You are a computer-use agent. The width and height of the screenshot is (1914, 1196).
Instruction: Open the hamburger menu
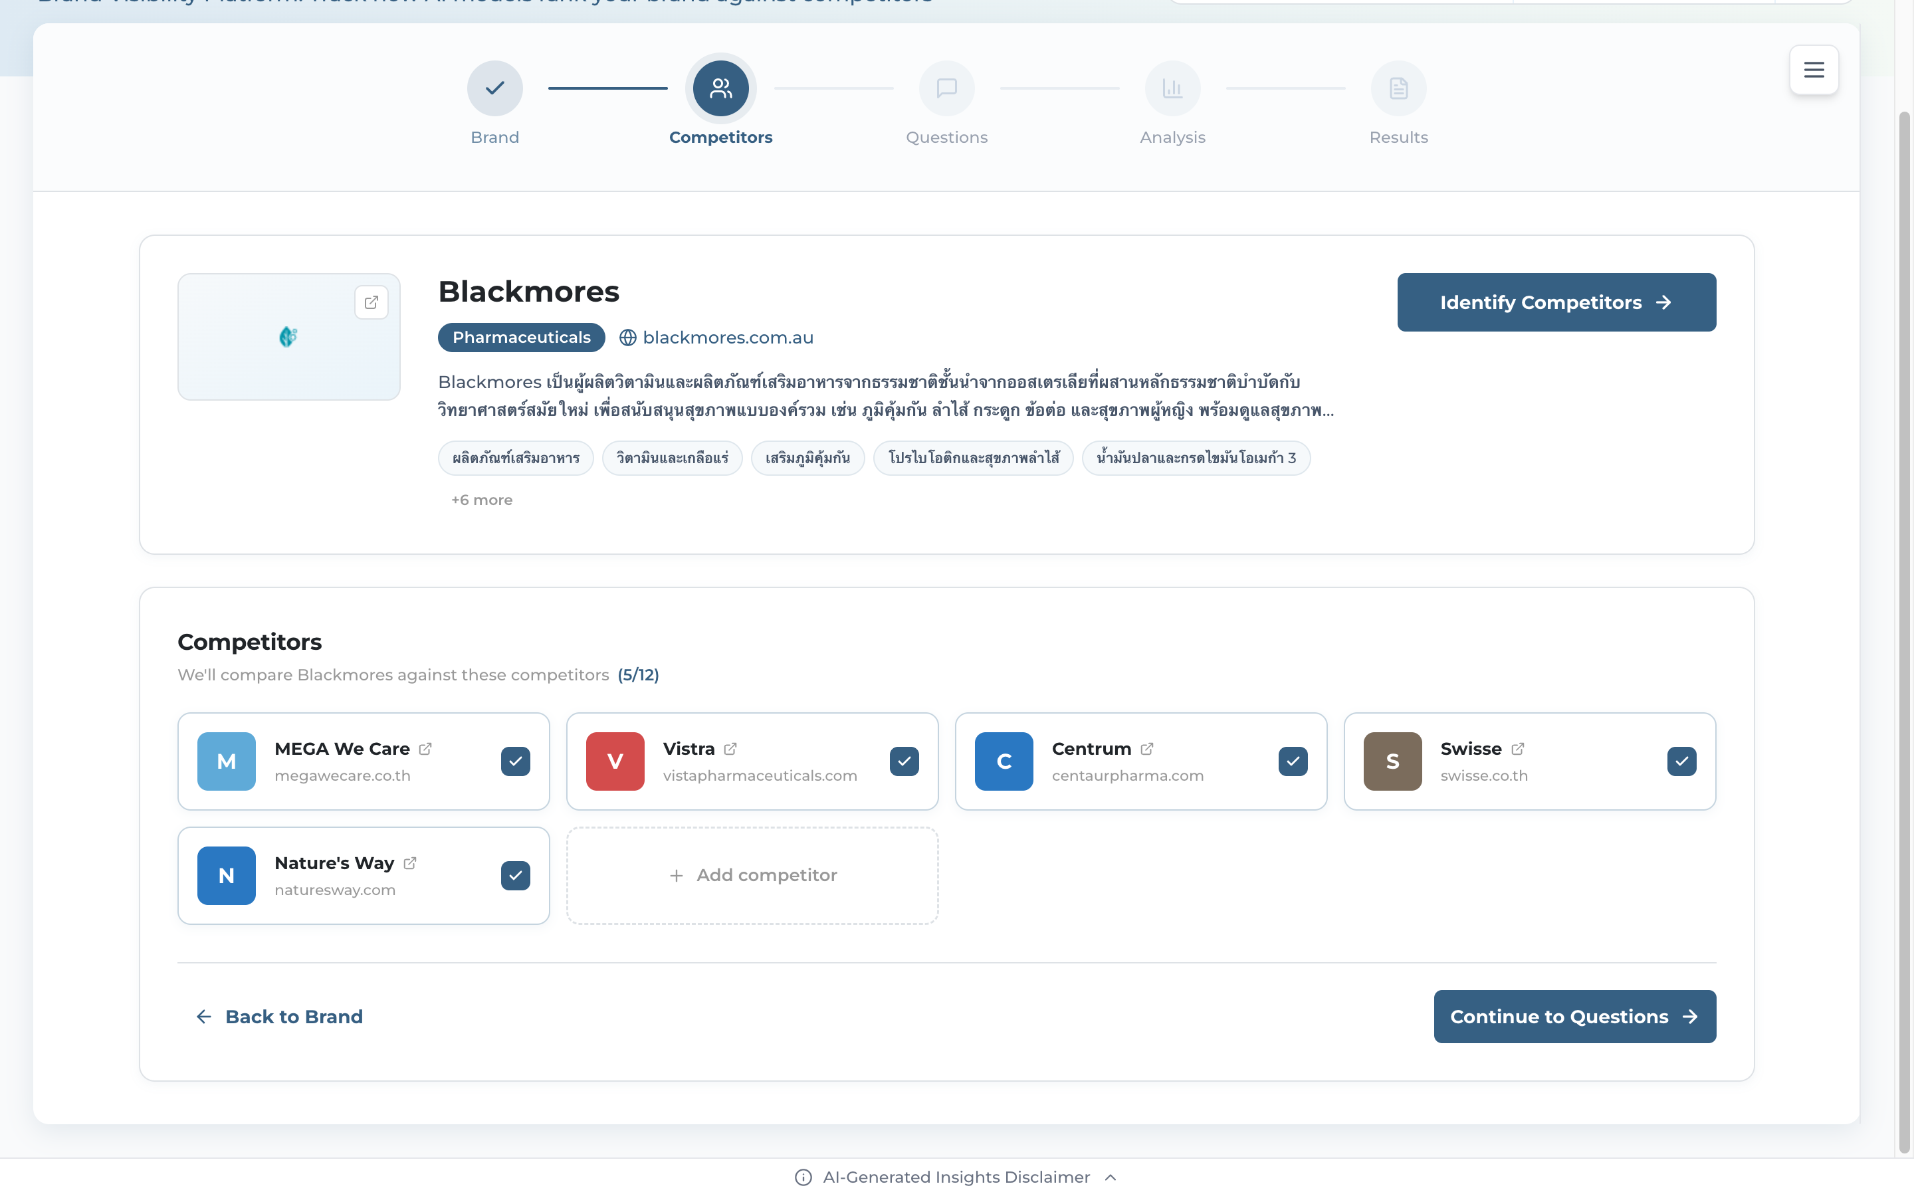pos(1814,70)
